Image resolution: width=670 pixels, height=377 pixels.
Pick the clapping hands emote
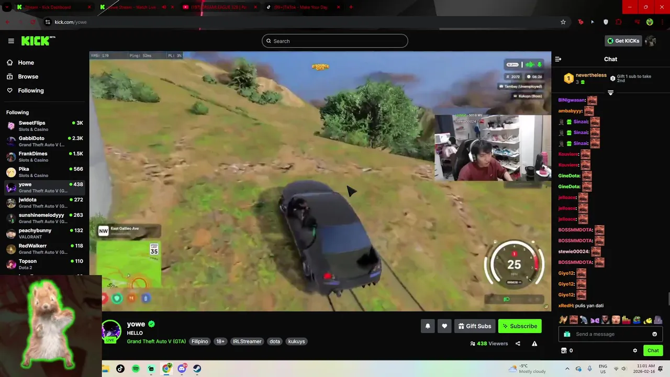click(x=563, y=319)
